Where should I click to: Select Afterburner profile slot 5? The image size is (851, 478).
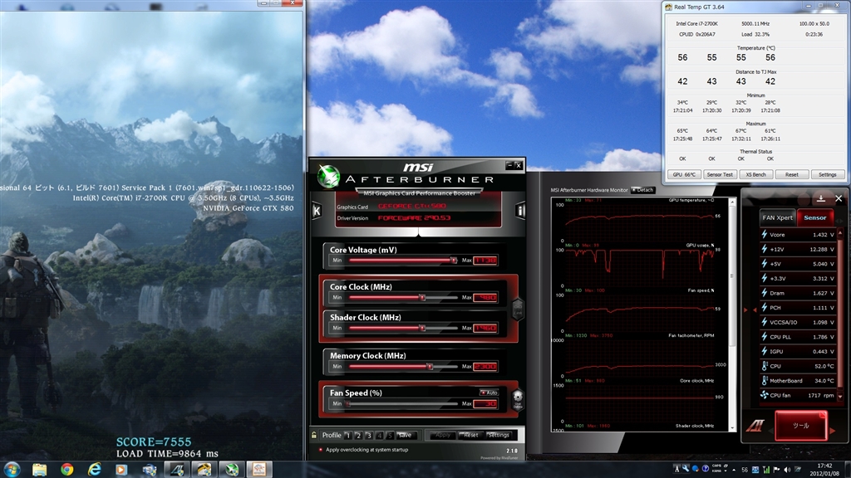coord(390,435)
